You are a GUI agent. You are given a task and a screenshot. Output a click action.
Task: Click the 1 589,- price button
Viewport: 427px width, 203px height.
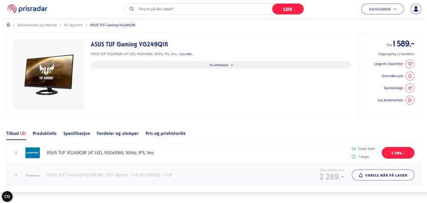(398, 153)
